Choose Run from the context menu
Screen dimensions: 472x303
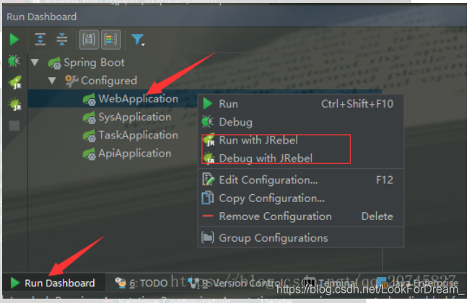click(x=300, y=104)
